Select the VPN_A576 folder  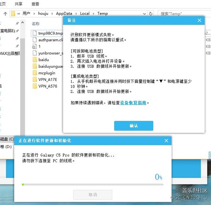(x=48, y=86)
